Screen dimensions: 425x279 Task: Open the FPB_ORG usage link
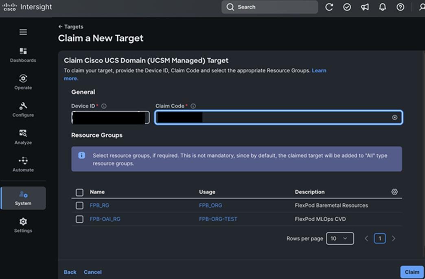click(x=210, y=205)
